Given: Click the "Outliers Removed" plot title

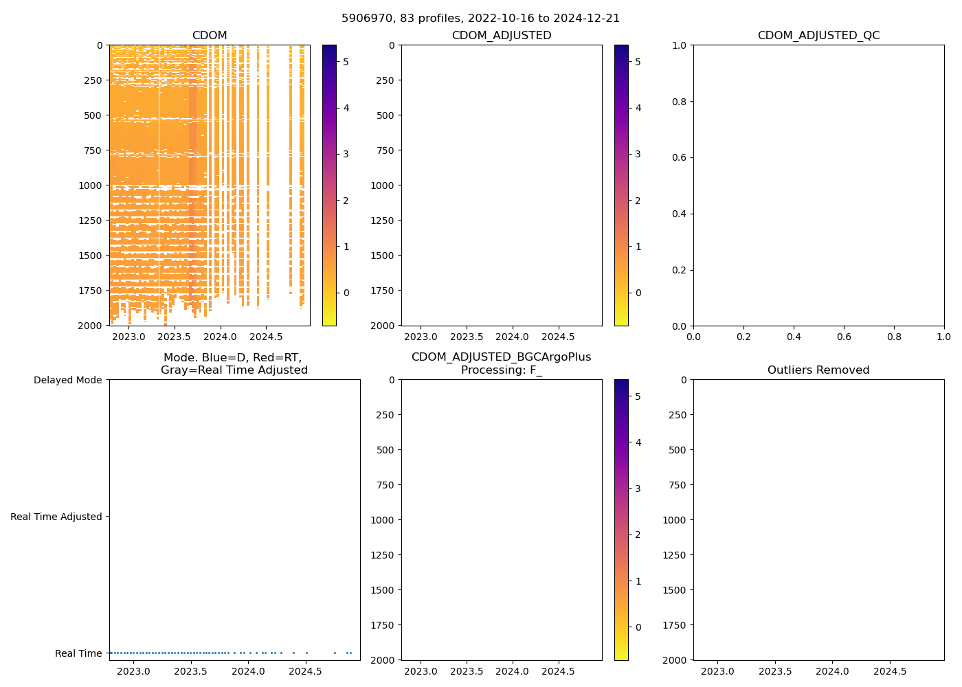Looking at the screenshot, I should [x=818, y=370].
